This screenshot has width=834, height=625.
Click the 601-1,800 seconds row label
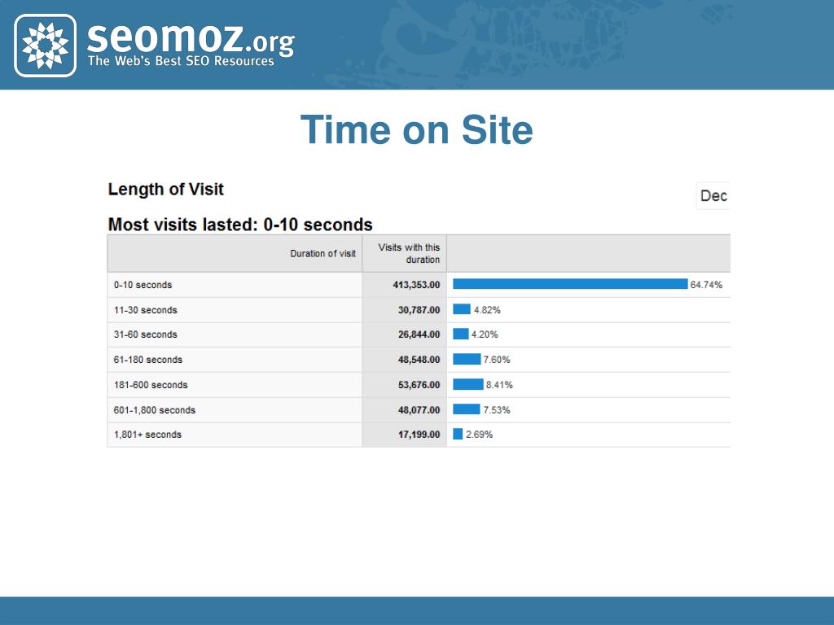tap(154, 410)
